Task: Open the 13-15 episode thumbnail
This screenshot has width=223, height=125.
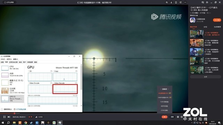Action: [x=197, y=70]
